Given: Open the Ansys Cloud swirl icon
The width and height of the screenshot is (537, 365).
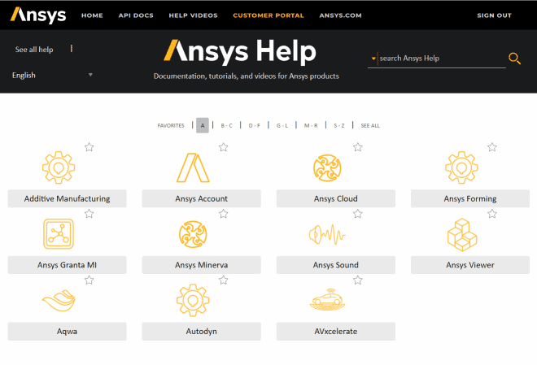Looking at the screenshot, I should [327, 167].
